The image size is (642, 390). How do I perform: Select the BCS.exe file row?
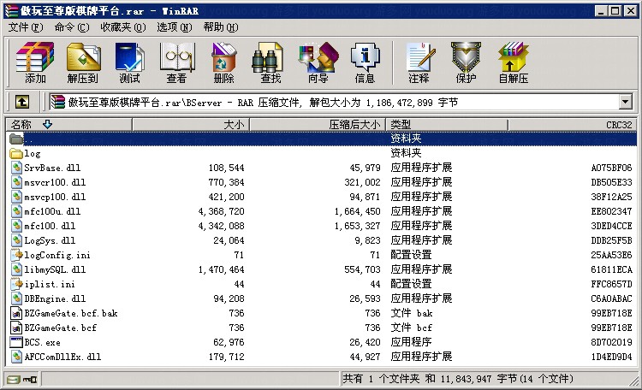43,342
